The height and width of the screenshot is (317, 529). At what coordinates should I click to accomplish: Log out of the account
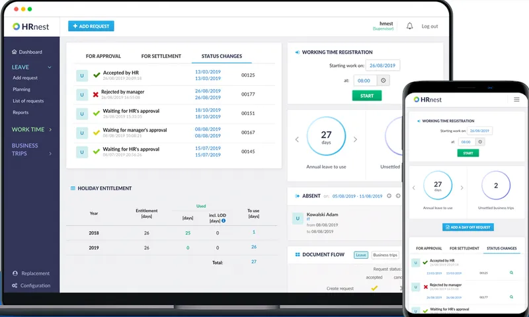pos(429,26)
